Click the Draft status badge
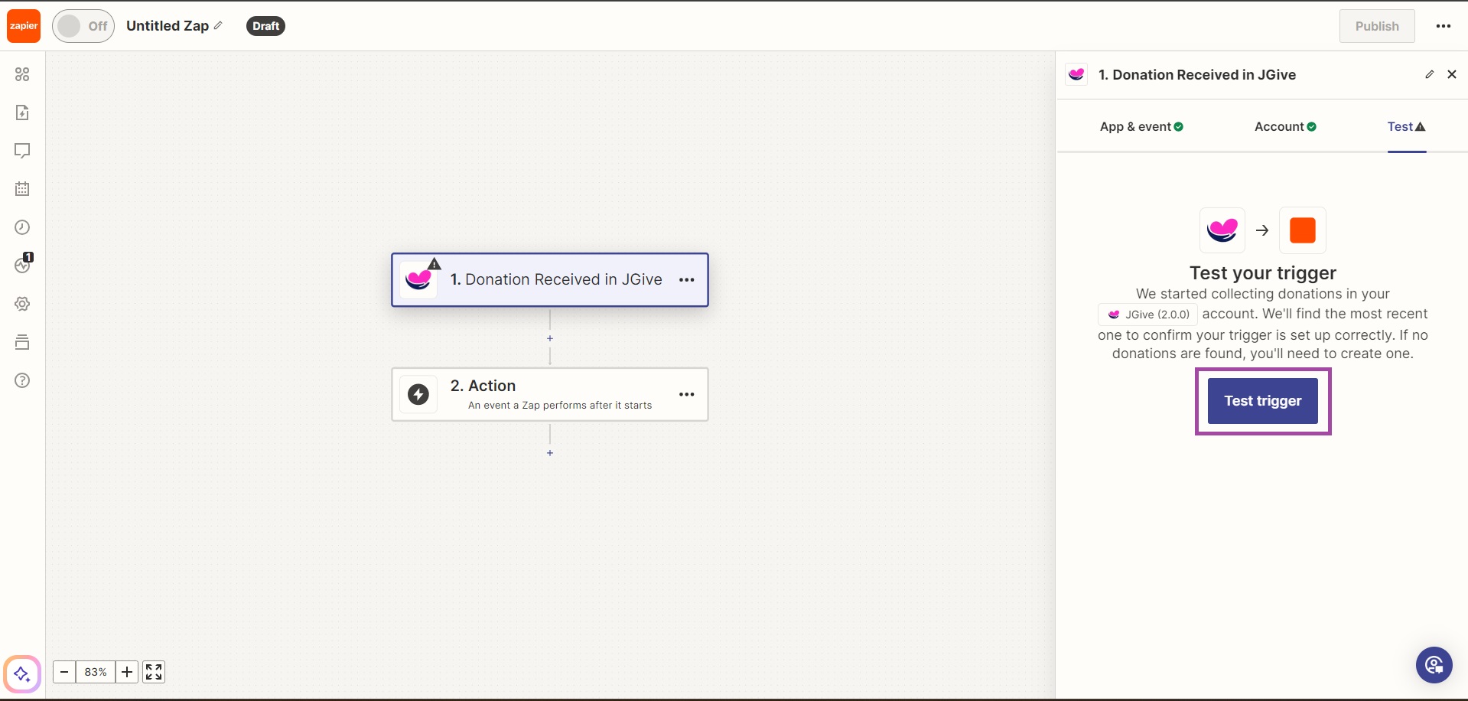1468x701 pixels. point(265,26)
